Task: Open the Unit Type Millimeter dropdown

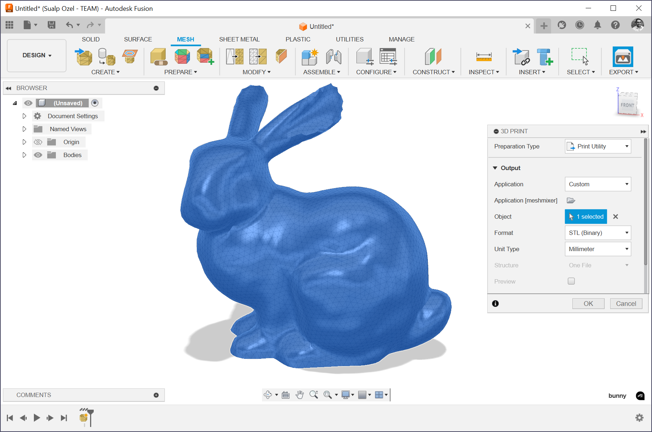Action: (x=598, y=249)
